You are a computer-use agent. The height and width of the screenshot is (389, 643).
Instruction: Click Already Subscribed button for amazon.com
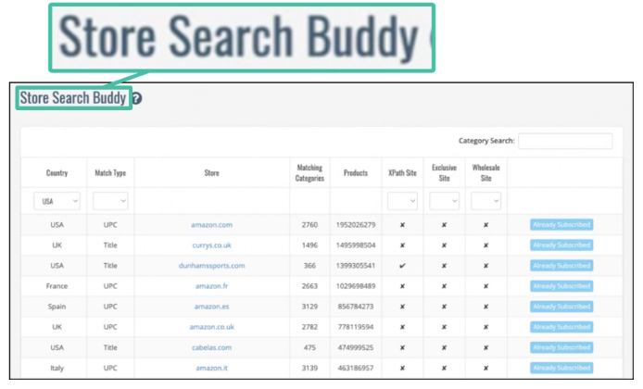point(561,225)
